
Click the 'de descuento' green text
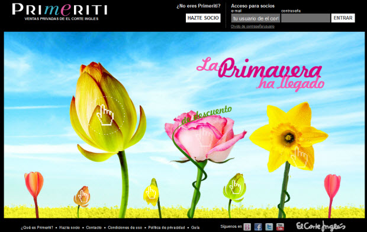207,115
